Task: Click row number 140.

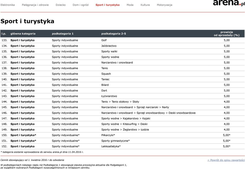Action: tap(4, 79)
